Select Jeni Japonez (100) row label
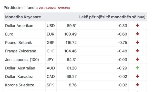Image resolution: width=164 pixels, height=92 pixels. (x=22, y=60)
